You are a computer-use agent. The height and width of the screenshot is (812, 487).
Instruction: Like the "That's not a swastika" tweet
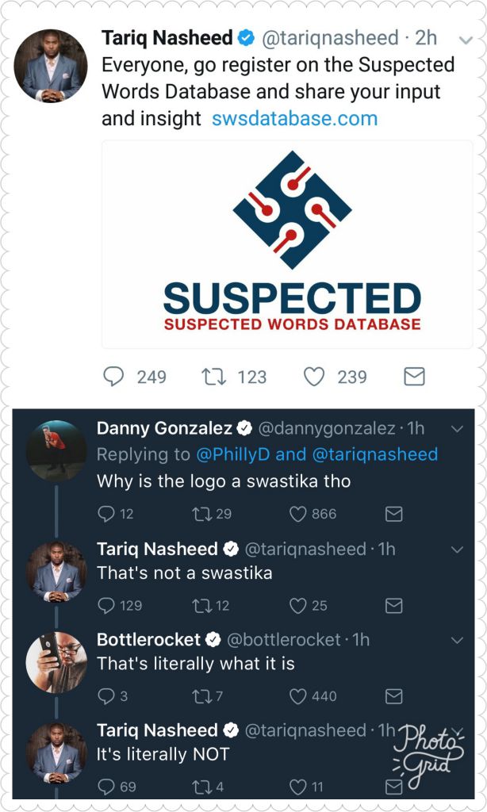[x=297, y=606]
